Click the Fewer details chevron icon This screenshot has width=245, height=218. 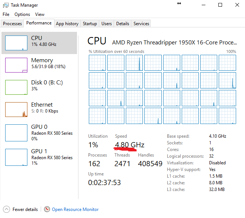point(6,209)
